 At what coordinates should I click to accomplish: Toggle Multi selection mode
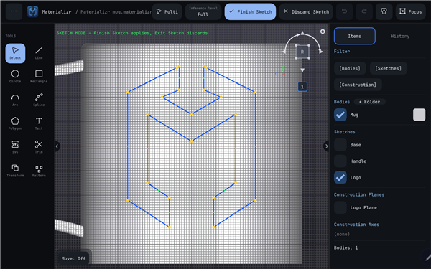[167, 11]
